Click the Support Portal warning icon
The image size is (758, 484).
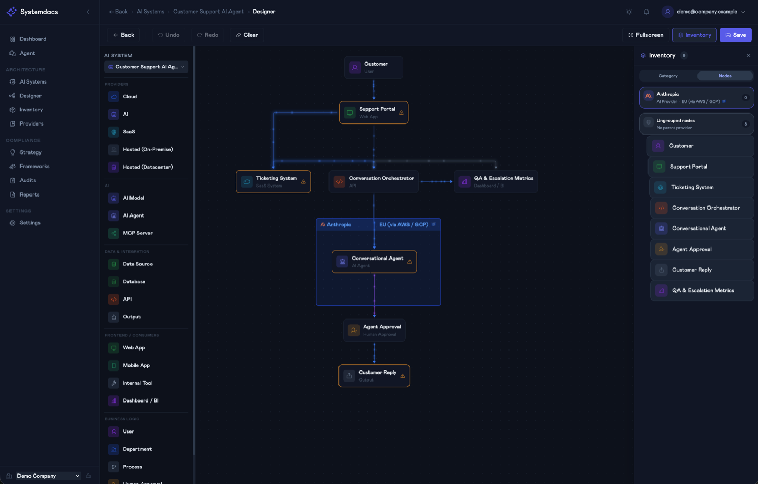[401, 113]
